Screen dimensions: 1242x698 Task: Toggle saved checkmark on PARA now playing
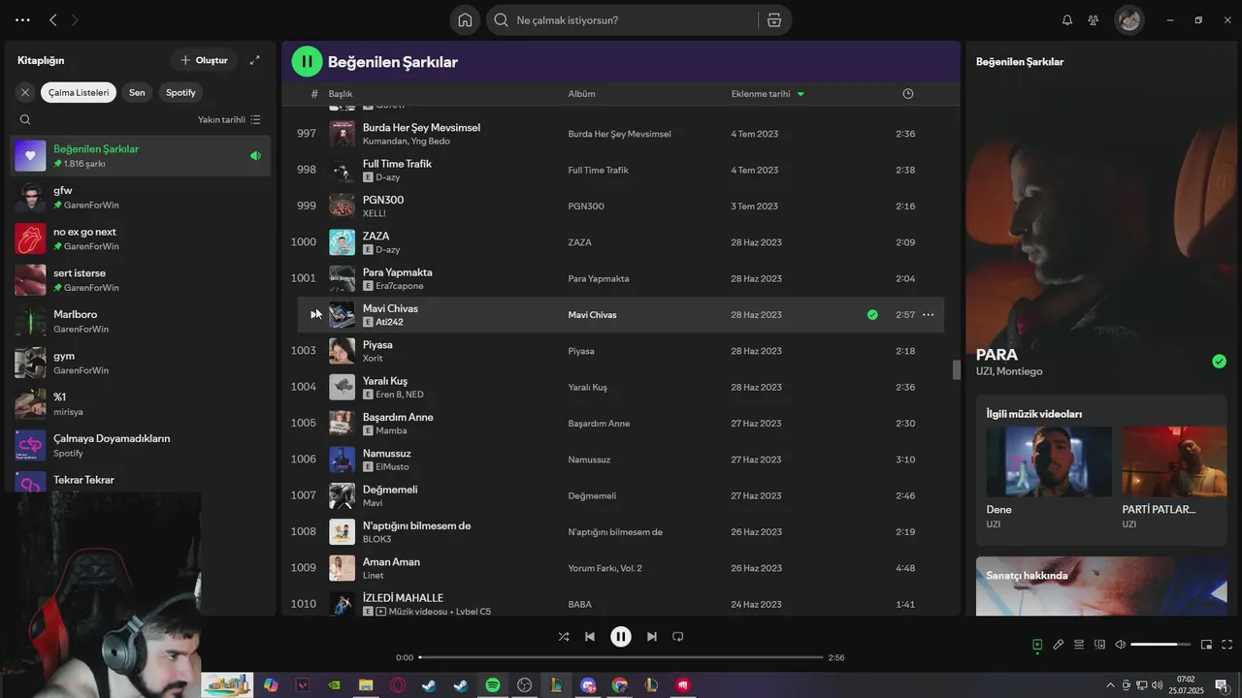(1219, 362)
